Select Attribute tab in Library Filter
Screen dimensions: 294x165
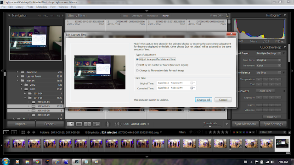137,16
